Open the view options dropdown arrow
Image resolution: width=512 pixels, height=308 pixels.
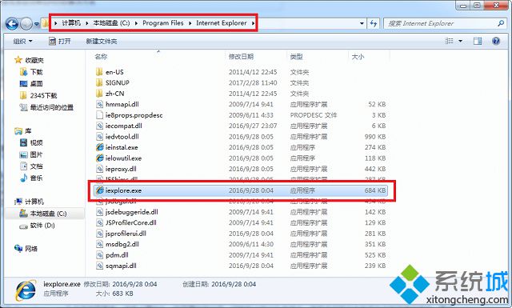pyautogui.click(x=461, y=41)
